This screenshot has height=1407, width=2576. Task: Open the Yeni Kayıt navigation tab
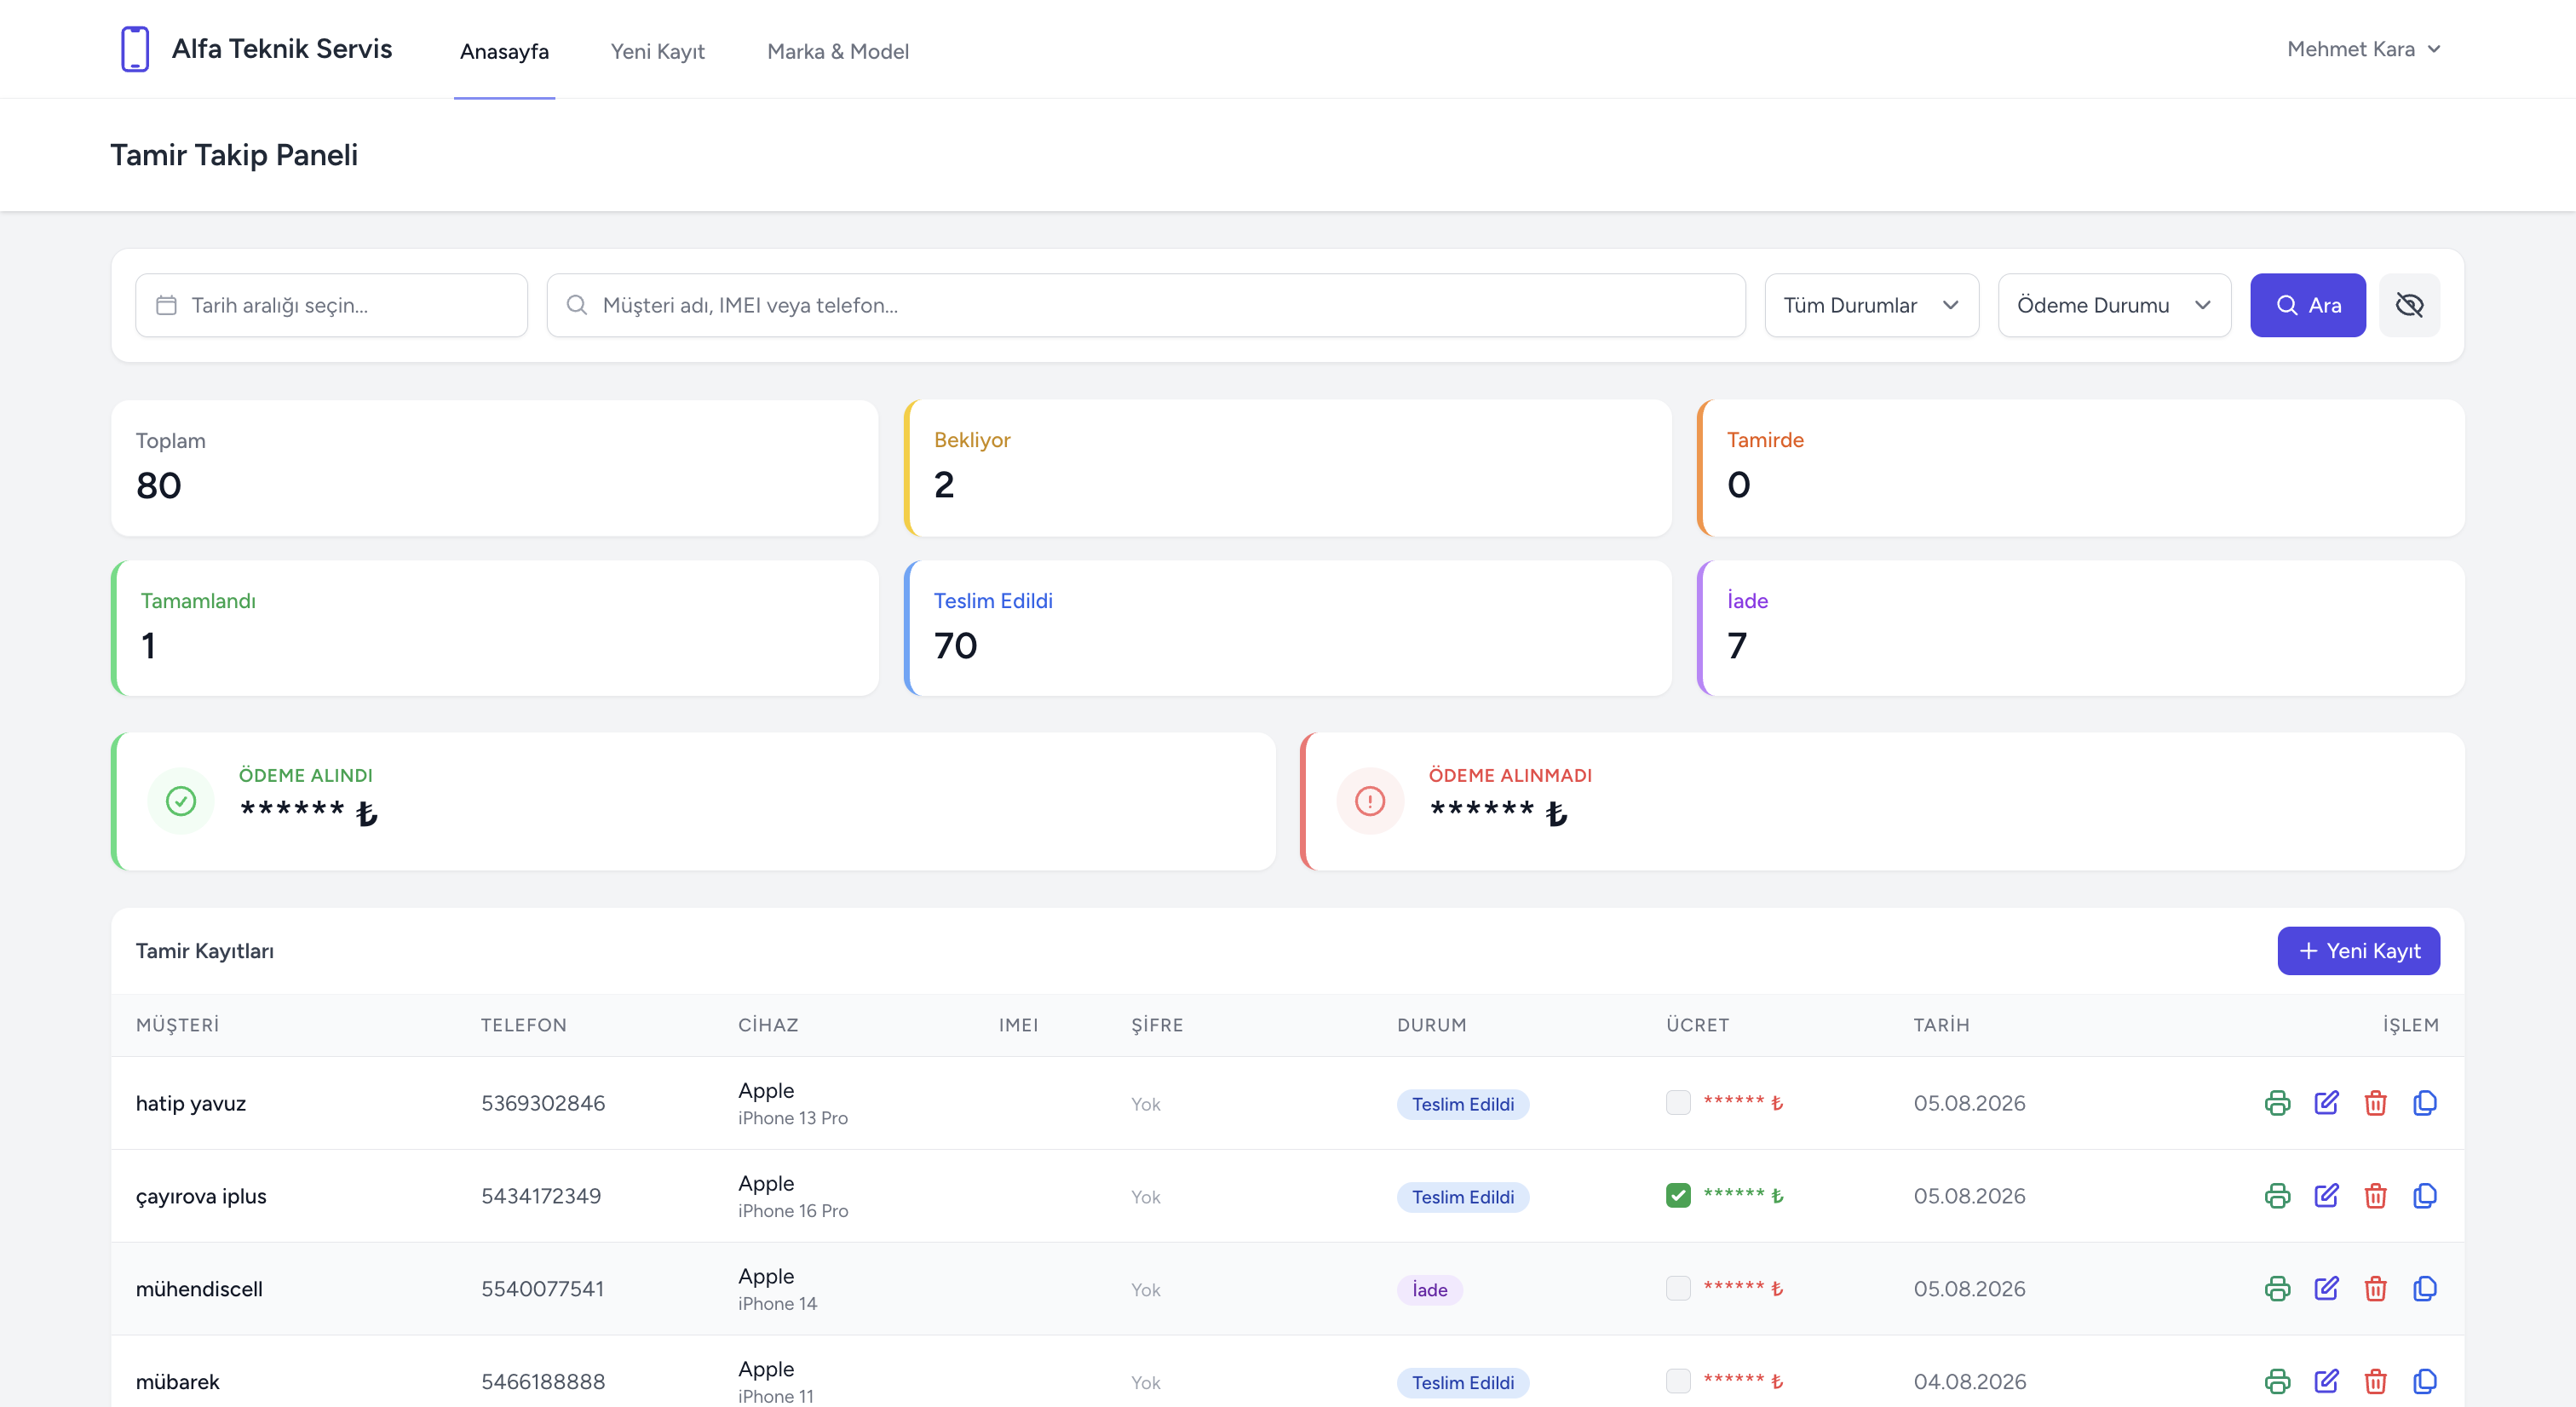(x=657, y=51)
